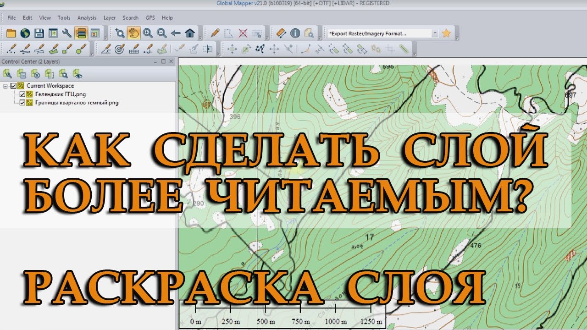587x330 pixels.
Task: Open the Map Layout editor icon
Action: 53,33
